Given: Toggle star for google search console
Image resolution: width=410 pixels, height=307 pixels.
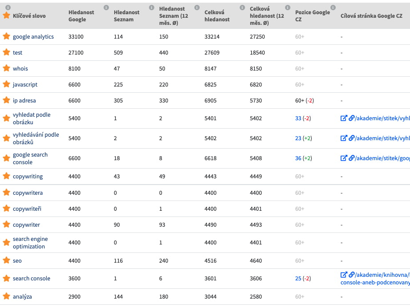Looking at the screenshot, I should [6, 158].
